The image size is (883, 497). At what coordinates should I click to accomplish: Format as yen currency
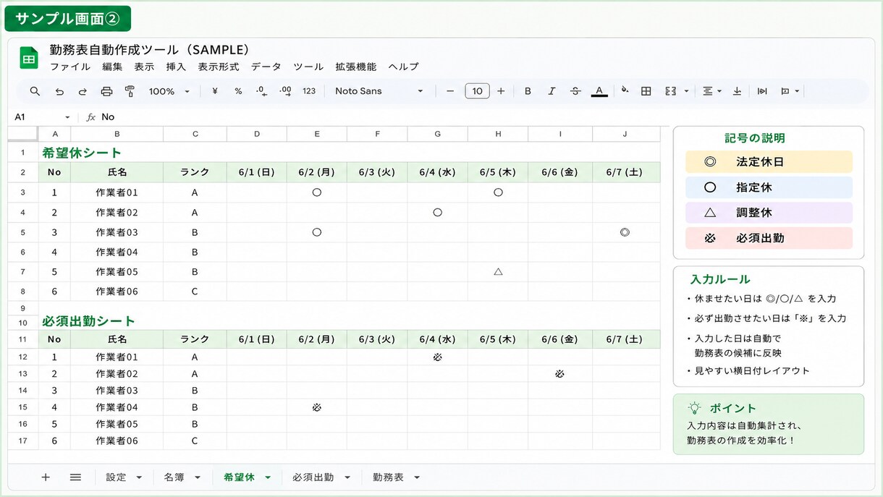[x=215, y=91]
